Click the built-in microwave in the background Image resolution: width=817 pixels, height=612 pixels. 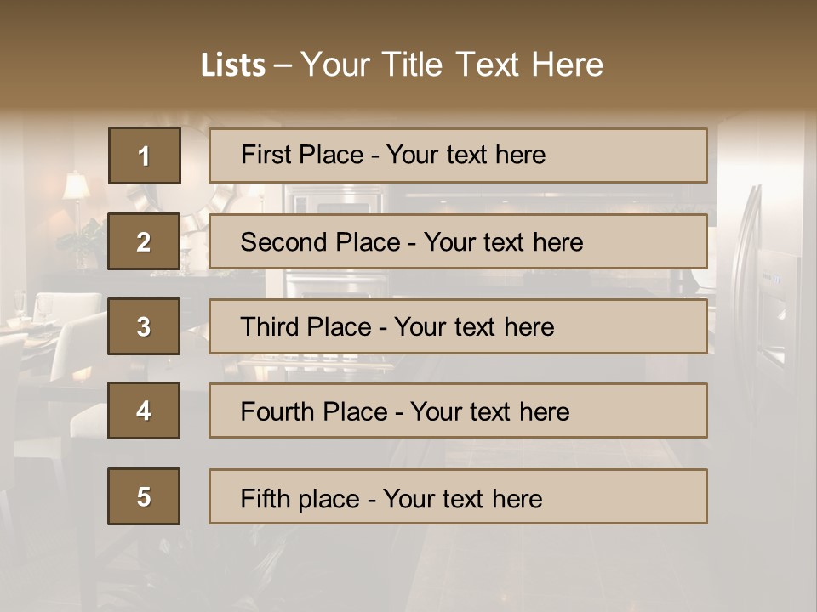(x=332, y=201)
